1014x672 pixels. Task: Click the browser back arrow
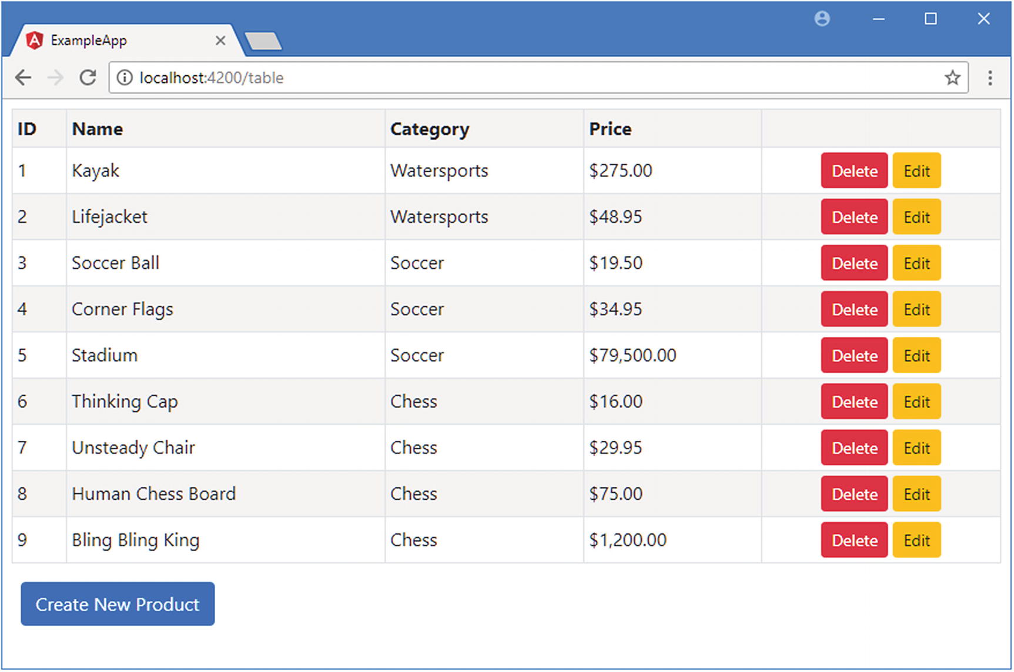tap(24, 78)
